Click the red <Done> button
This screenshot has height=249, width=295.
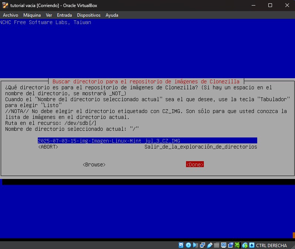click(195, 165)
